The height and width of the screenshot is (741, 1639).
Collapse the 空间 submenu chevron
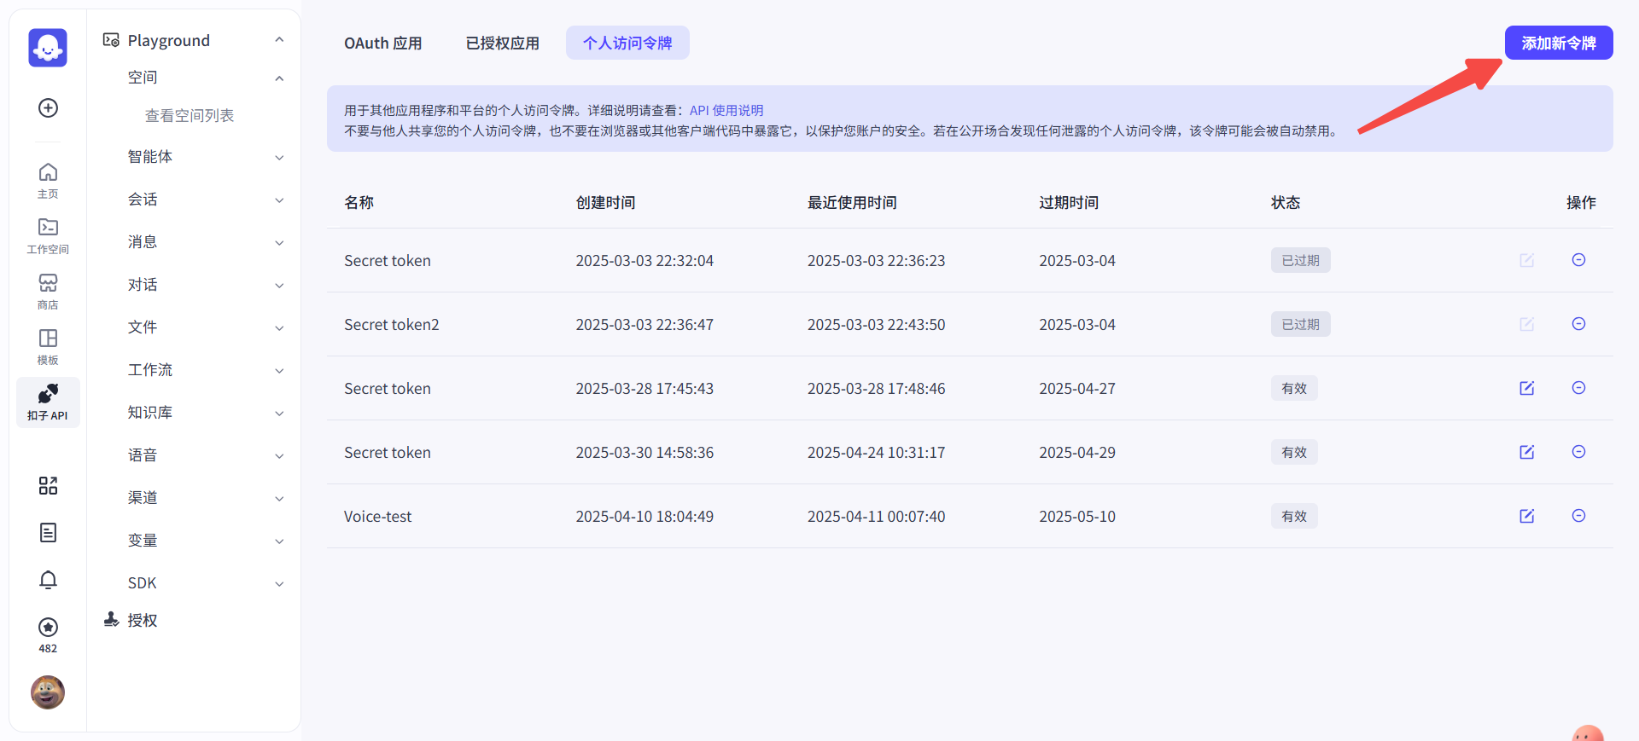point(279,78)
